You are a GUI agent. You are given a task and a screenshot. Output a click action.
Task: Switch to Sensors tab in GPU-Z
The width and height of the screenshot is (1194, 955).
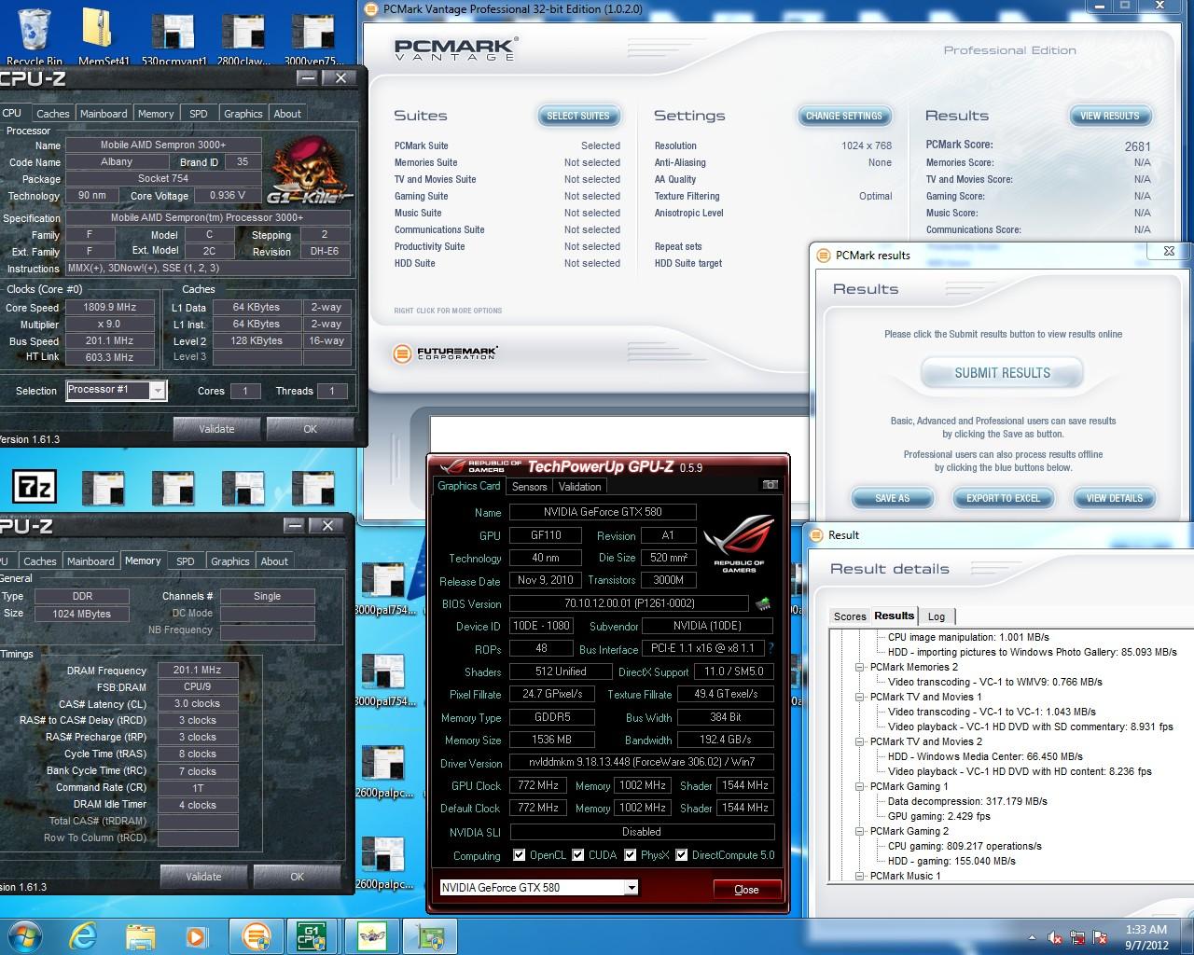529,487
